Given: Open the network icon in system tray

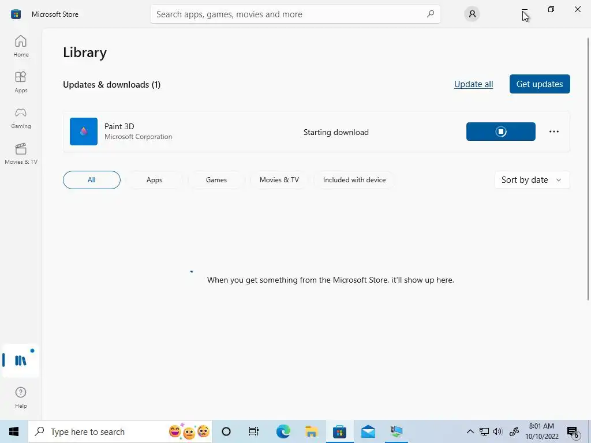Looking at the screenshot, I should click(484, 431).
